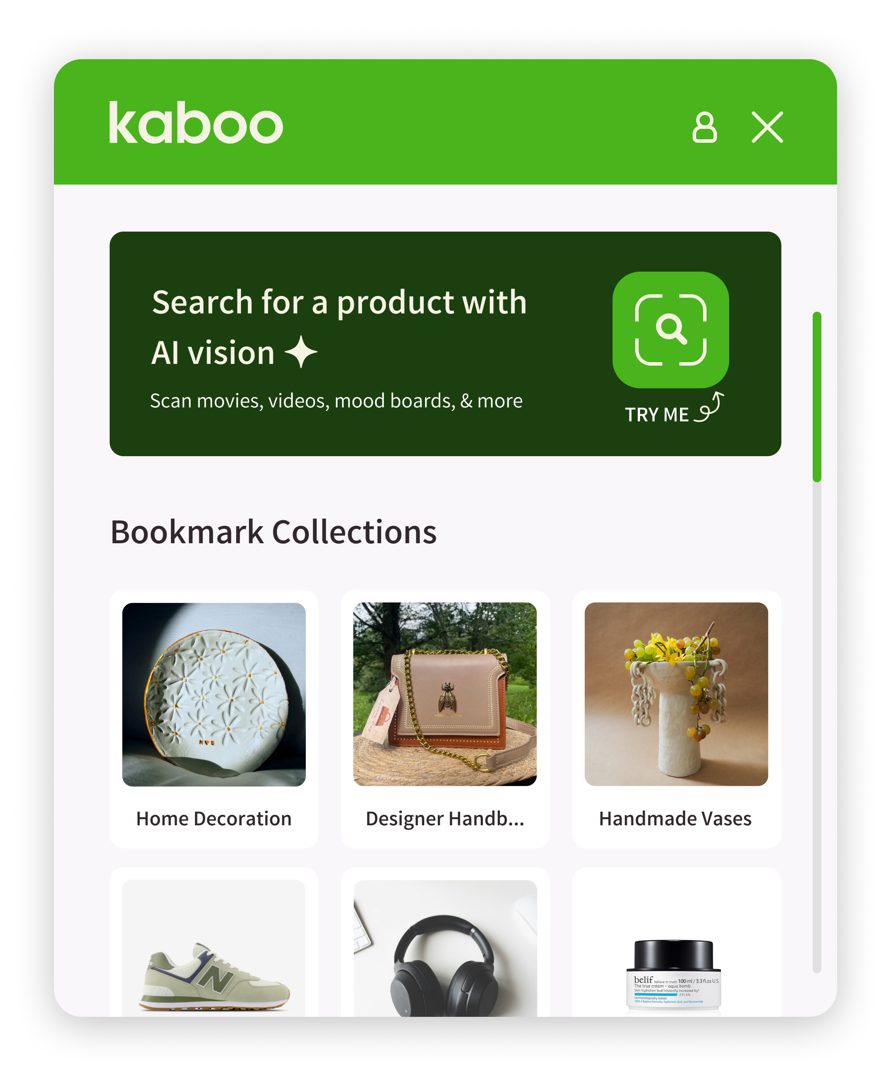The height and width of the screenshot is (1083, 891).
Task: Click the Handmade Vases title text
Action: click(x=675, y=818)
